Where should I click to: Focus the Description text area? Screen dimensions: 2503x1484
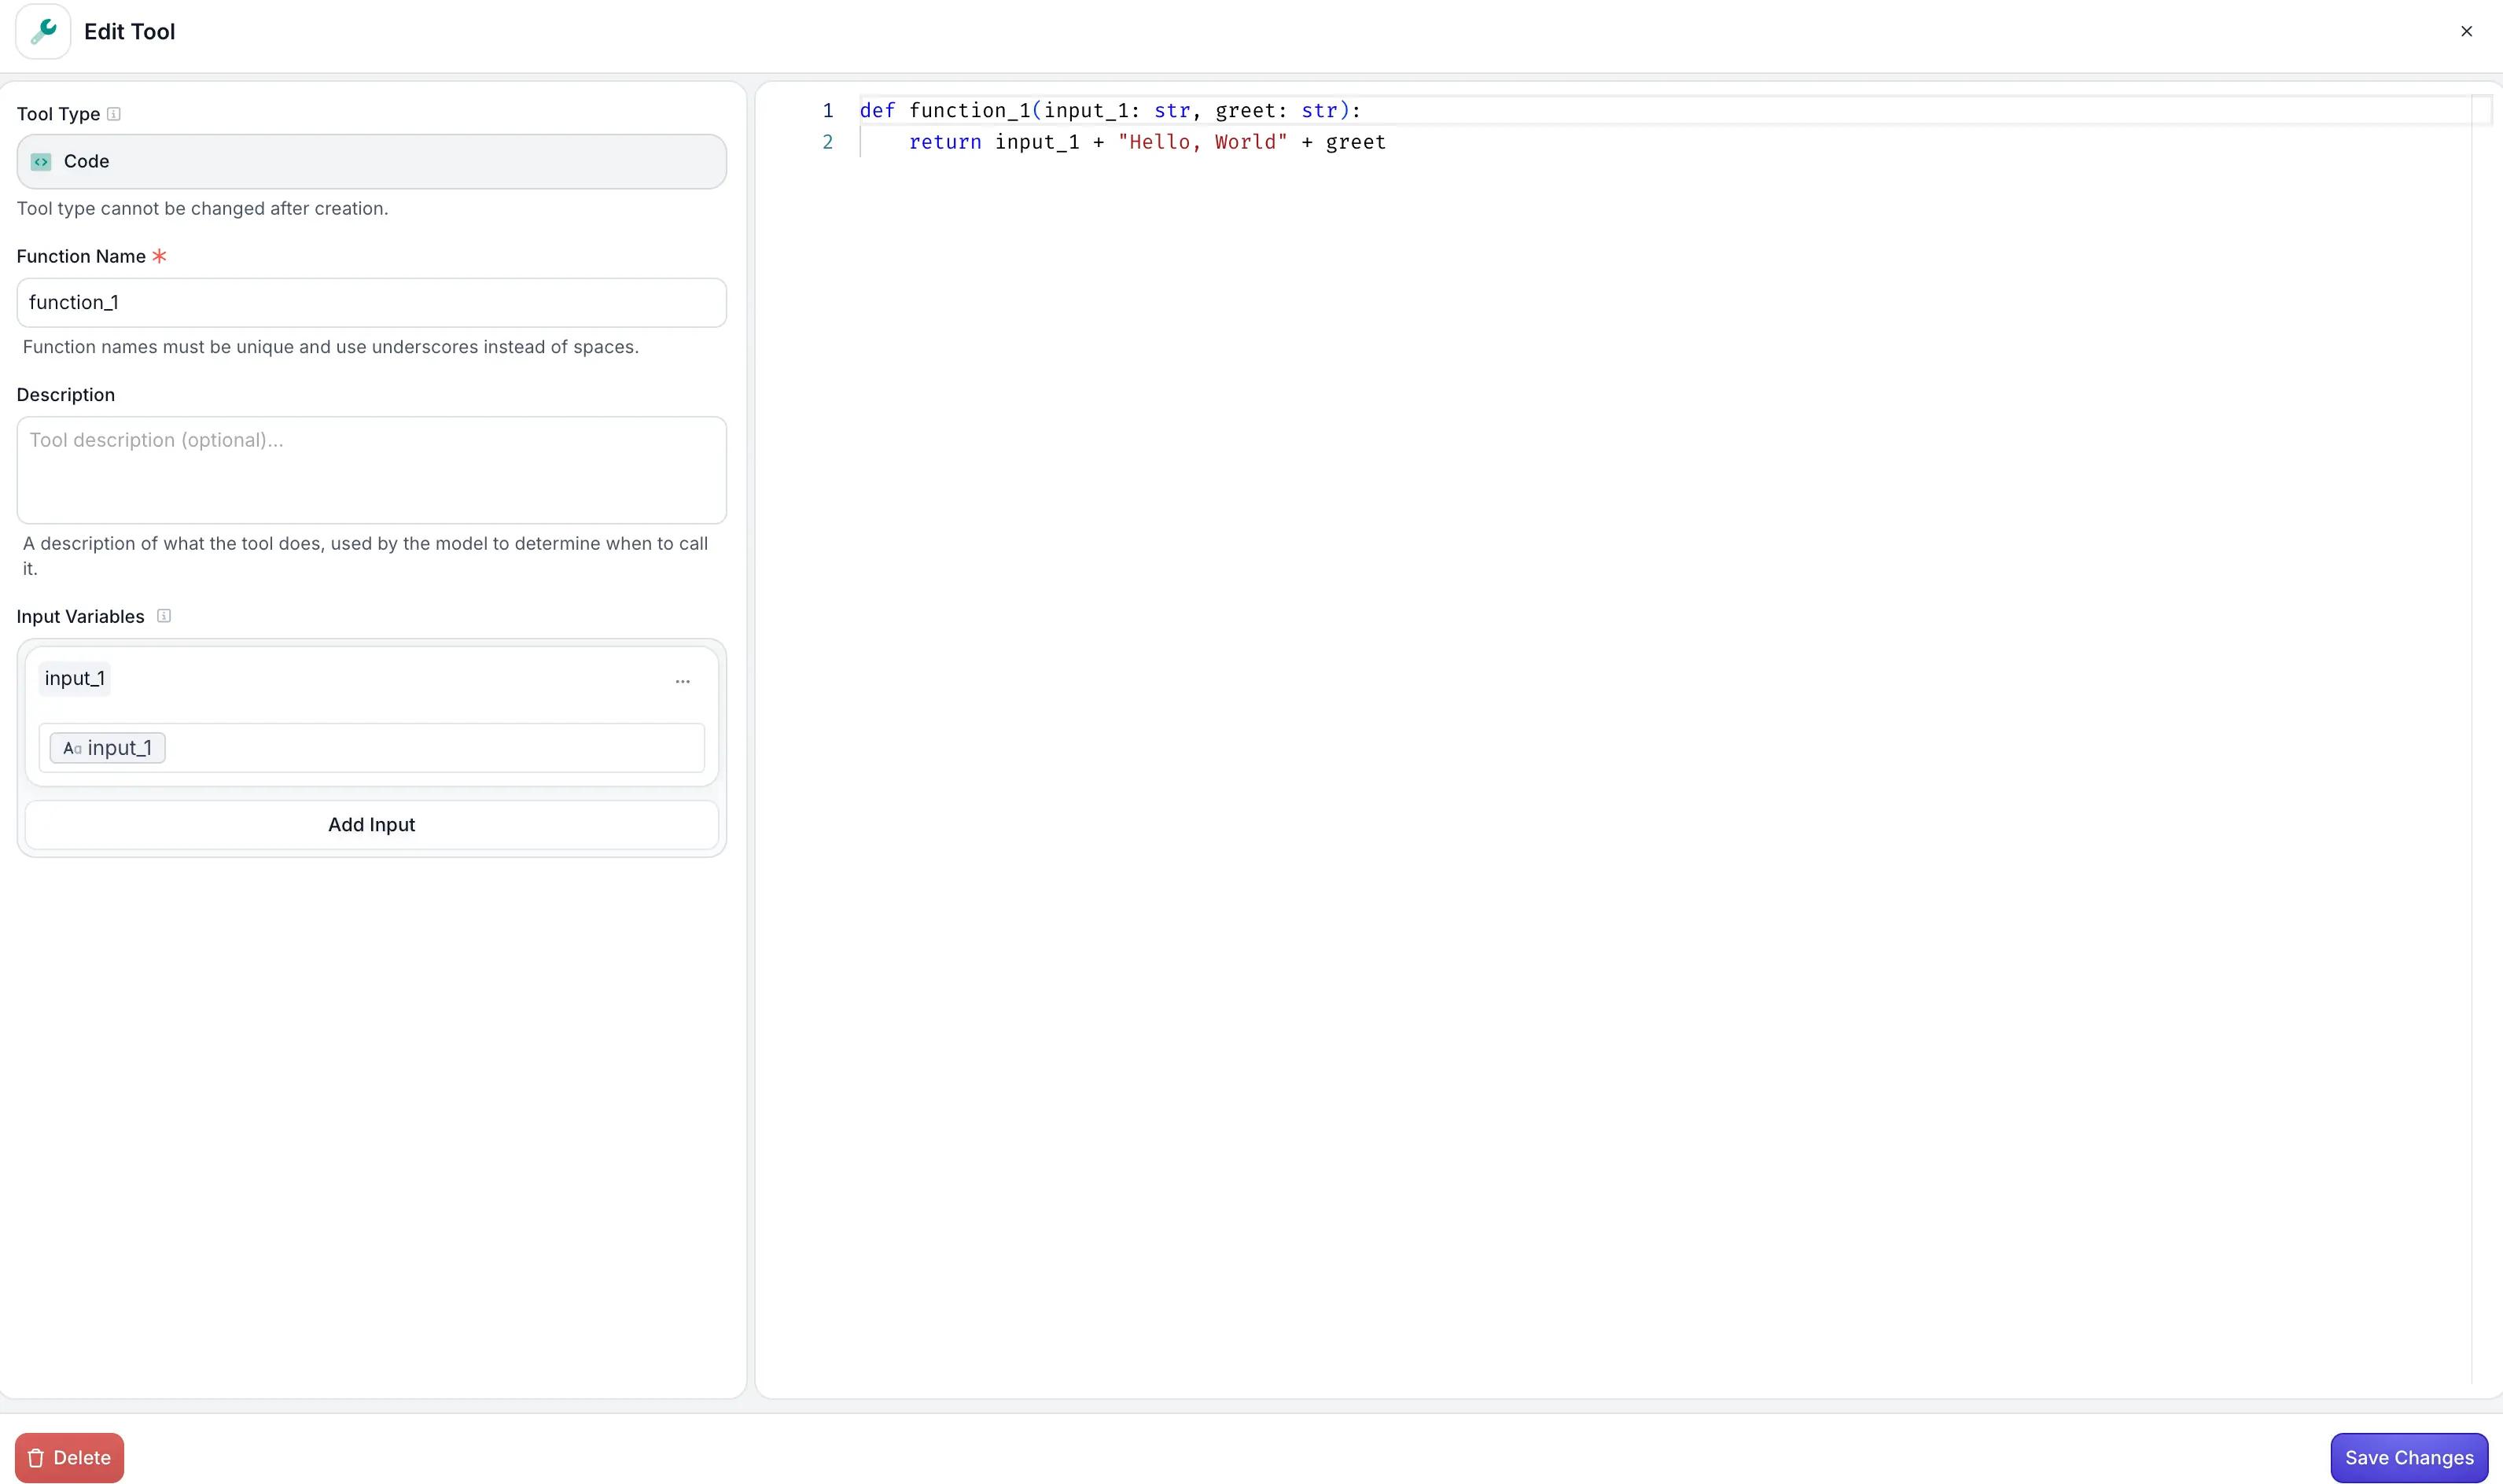pyautogui.click(x=371, y=470)
